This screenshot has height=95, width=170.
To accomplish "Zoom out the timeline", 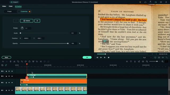I will [147, 61].
